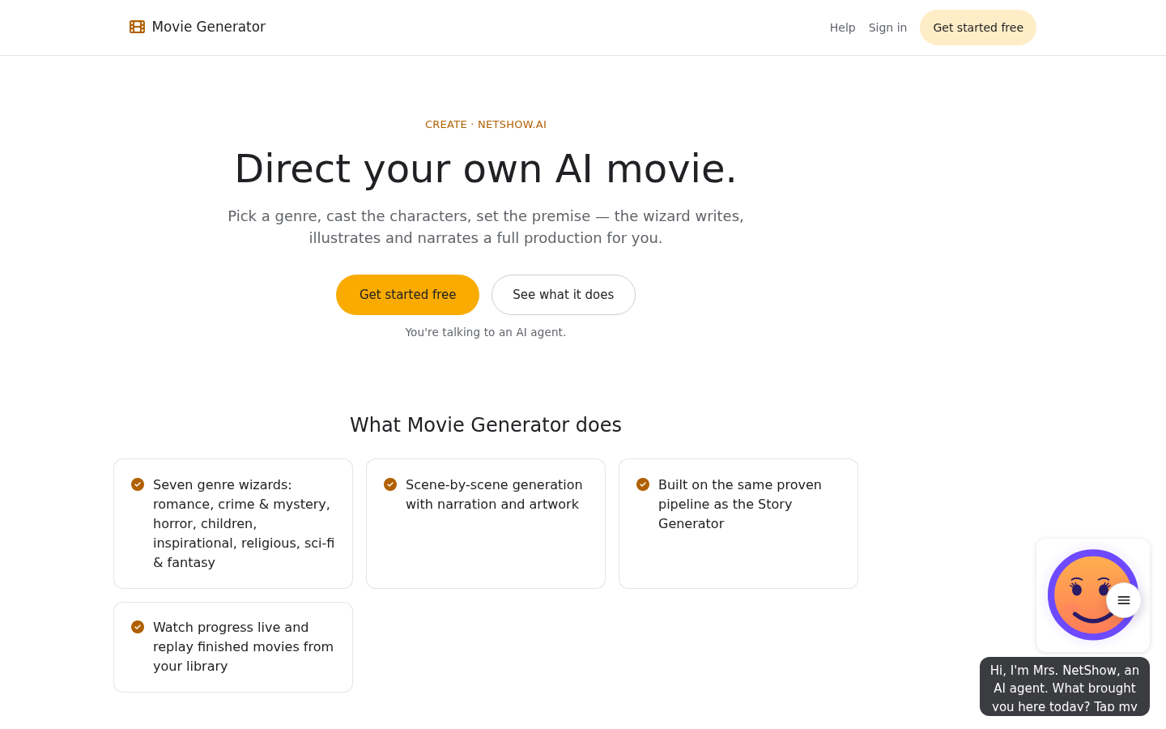
Task: Open the Help page
Action: (842, 28)
